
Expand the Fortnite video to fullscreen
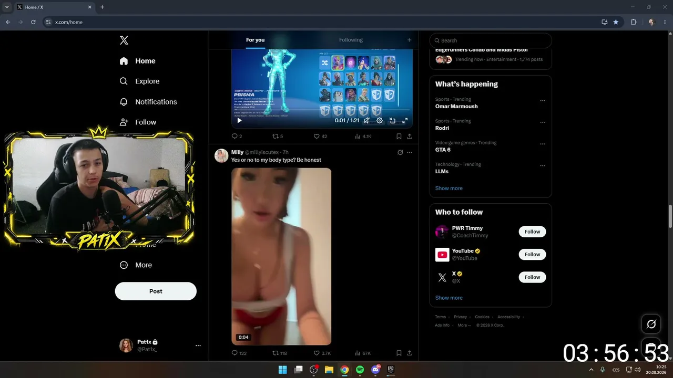tap(405, 121)
